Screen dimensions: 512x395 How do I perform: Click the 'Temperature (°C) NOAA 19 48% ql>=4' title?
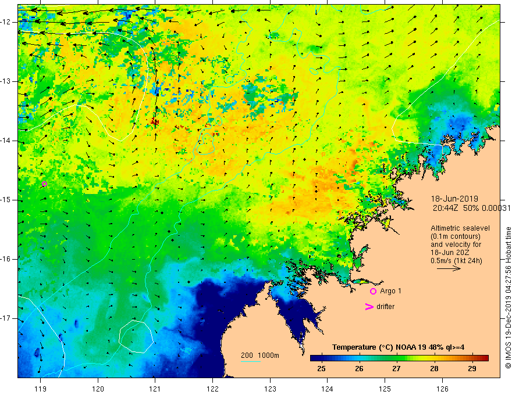point(399,347)
